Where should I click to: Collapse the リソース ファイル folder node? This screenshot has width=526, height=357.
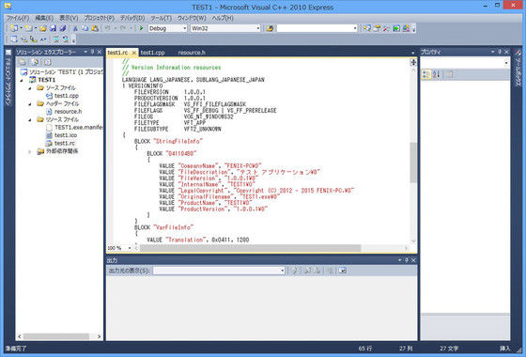(30, 120)
